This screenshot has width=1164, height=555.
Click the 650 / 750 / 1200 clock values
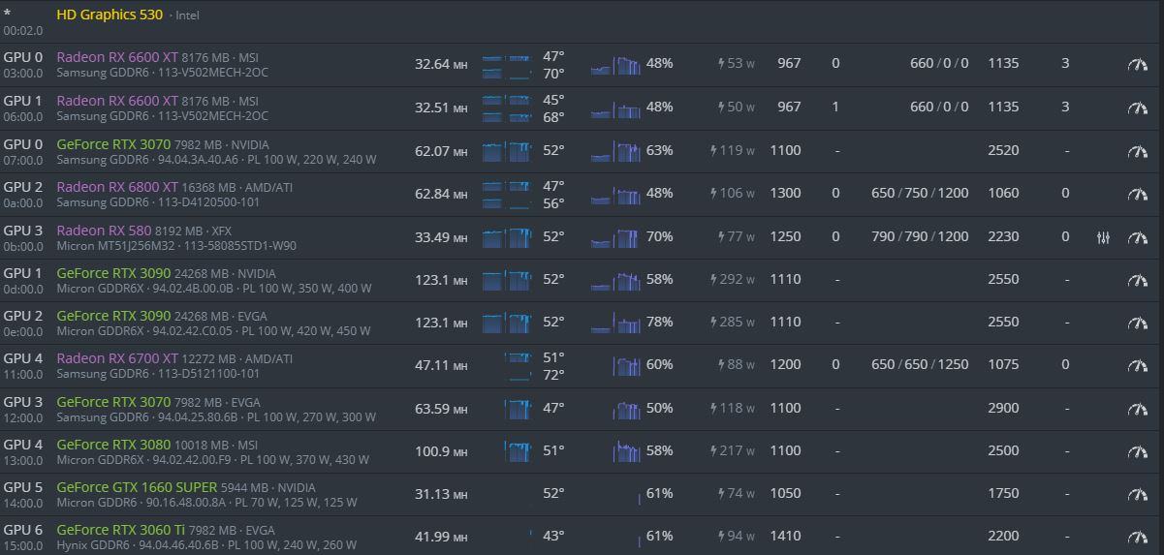pyautogui.click(x=920, y=193)
